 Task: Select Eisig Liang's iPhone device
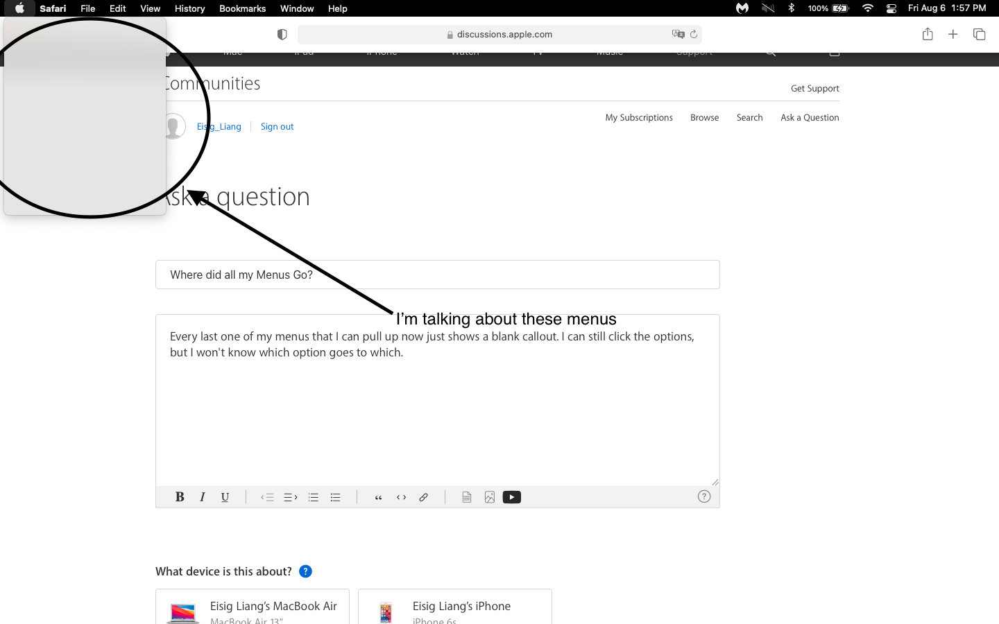[x=455, y=607]
